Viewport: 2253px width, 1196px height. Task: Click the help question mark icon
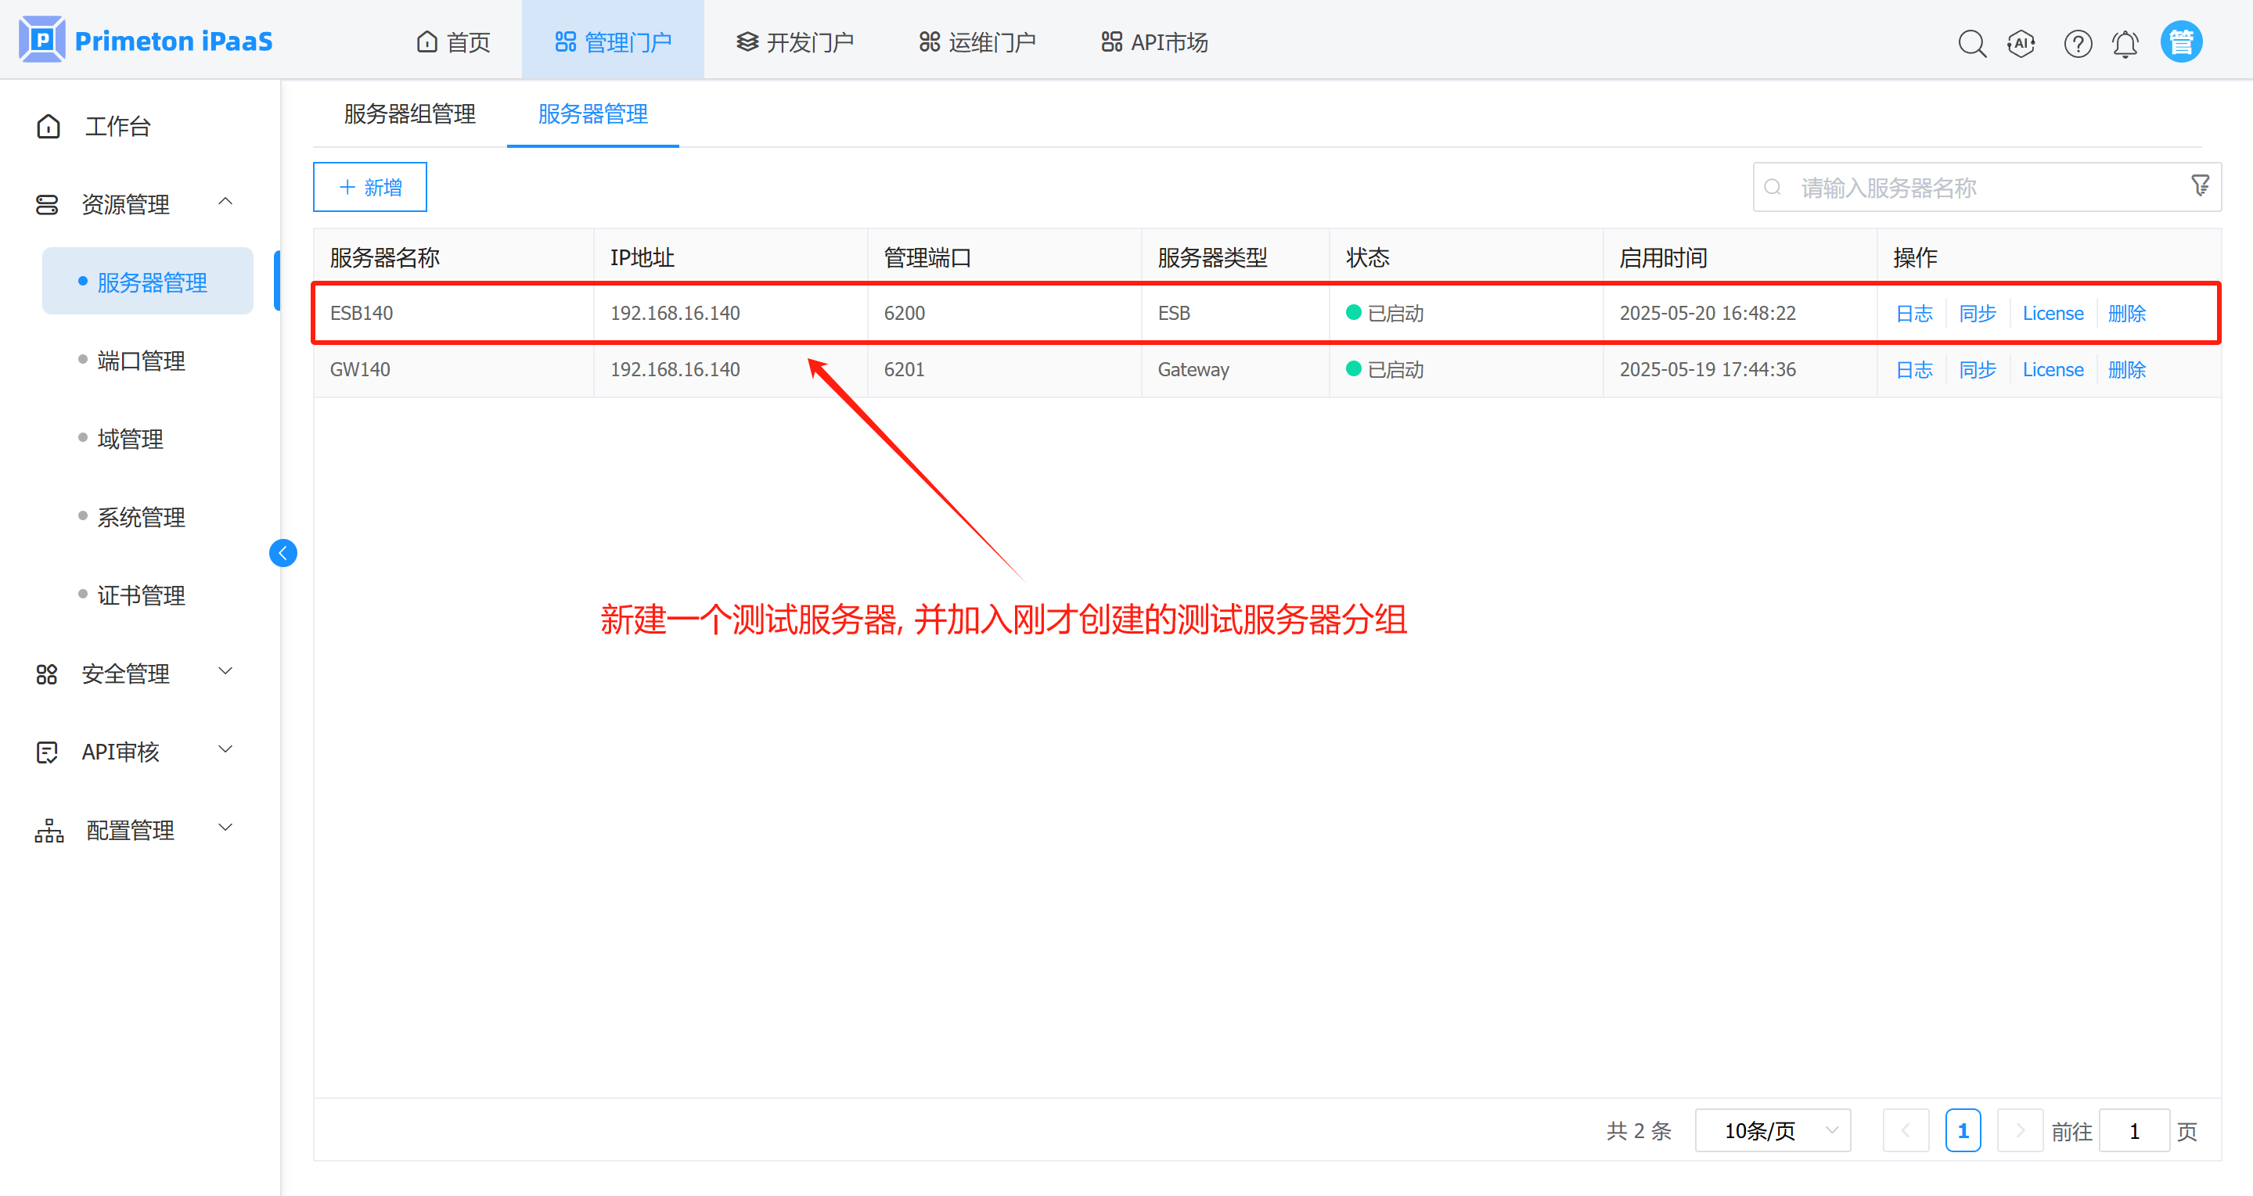tap(2077, 43)
